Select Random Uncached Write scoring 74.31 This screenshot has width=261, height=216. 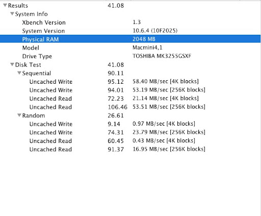pyautogui.click(x=130, y=132)
